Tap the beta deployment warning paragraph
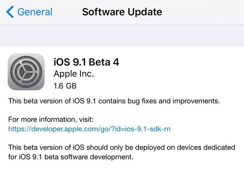Screen dimensions: 244x175 (122, 152)
